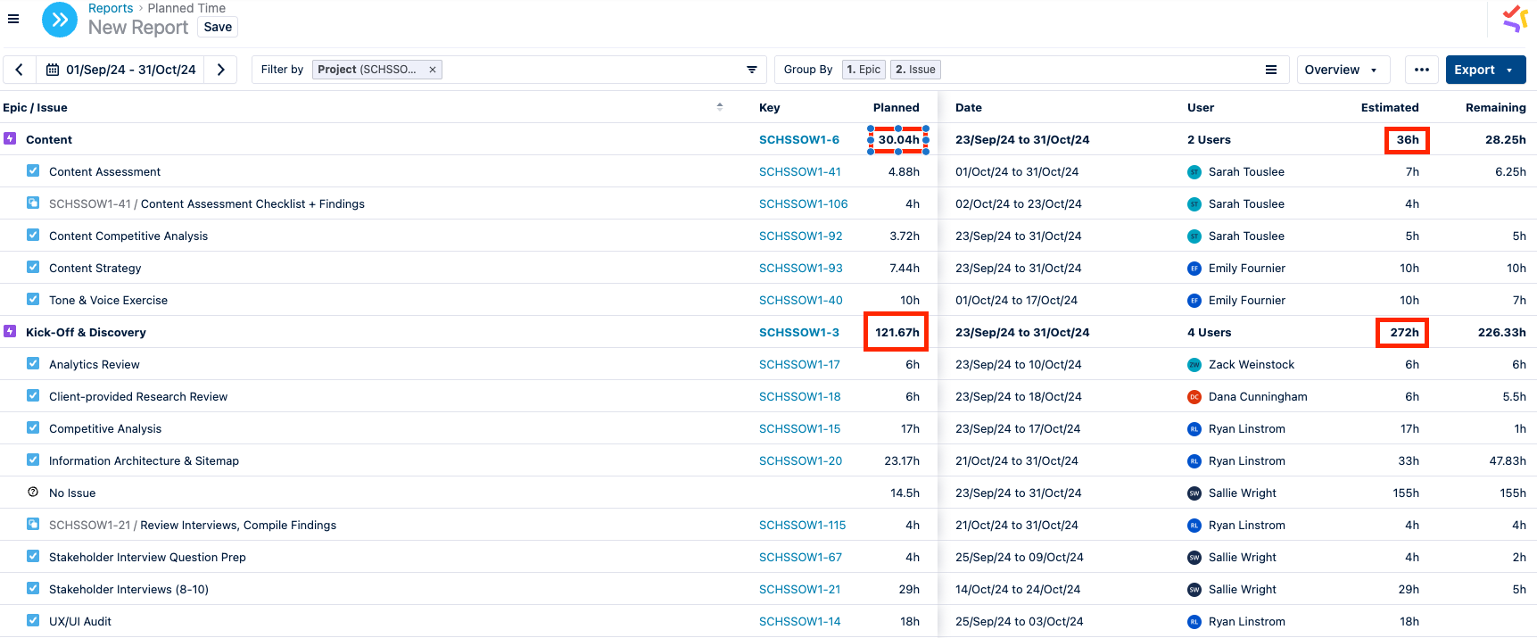The width and height of the screenshot is (1537, 638).
Task: Open the date range picker 01/Sep/24 - 31/Oct/24
Action: coord(120,70)
